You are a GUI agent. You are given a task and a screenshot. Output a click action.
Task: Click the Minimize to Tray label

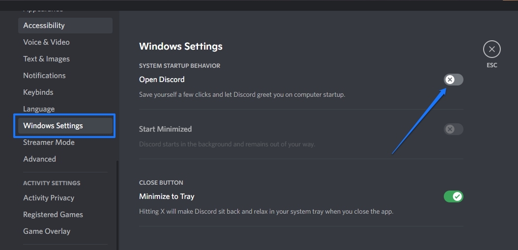coord(167,196)
